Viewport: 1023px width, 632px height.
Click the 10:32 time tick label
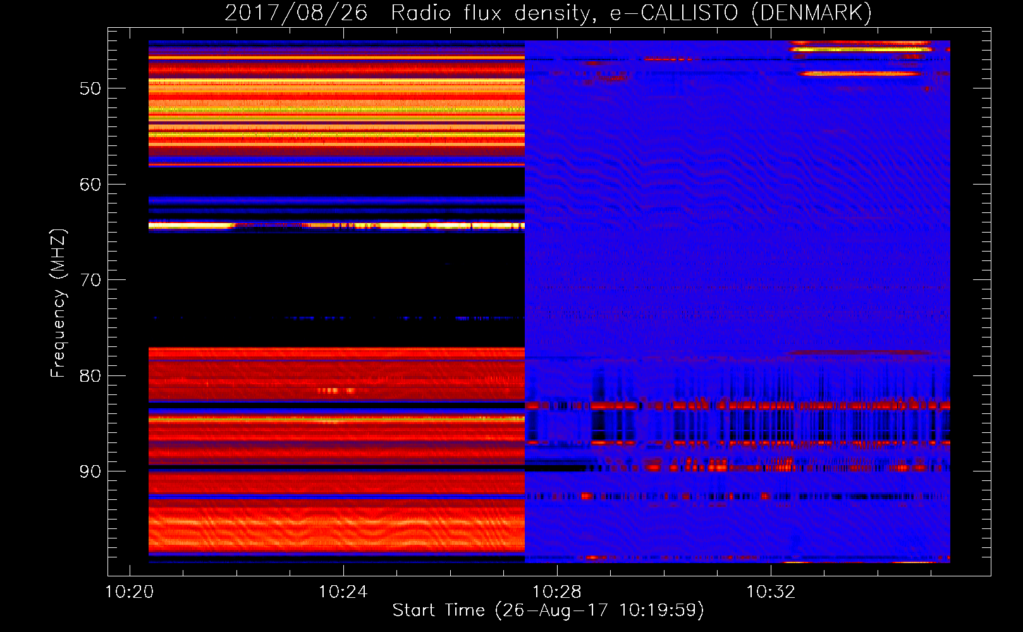771,592
